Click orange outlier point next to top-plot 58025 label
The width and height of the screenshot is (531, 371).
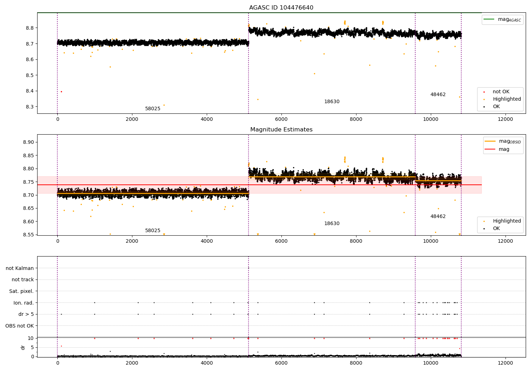(x=164, y=105)
